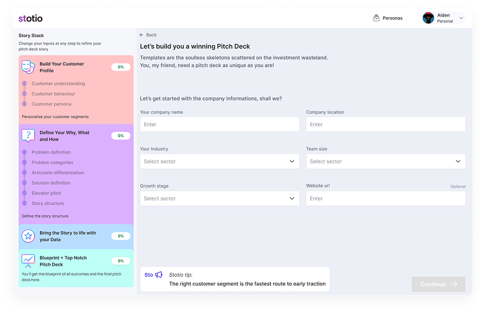Open the Team size dropdown
The image size is (485, 312).
pos(385,161)
